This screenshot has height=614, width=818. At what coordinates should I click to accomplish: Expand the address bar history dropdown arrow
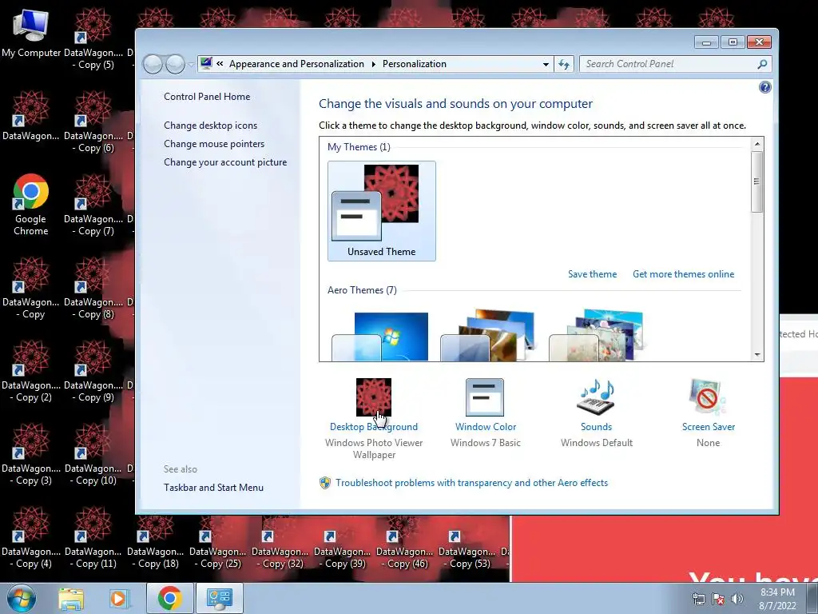click(x=546, y=64)
